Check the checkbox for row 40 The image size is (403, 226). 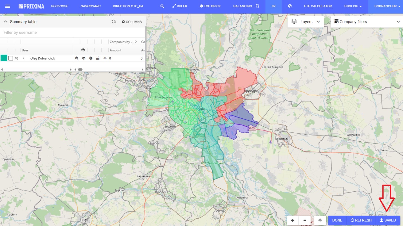click(x=10, y=58)
